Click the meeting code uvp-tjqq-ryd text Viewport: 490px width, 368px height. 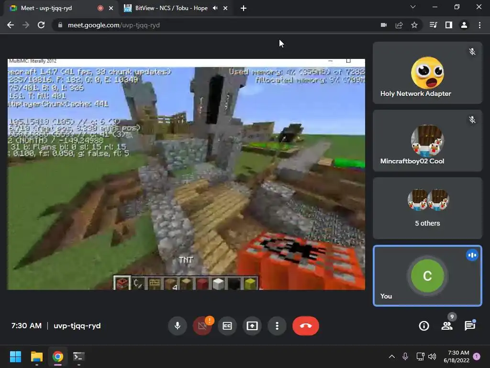coord(77,326)
